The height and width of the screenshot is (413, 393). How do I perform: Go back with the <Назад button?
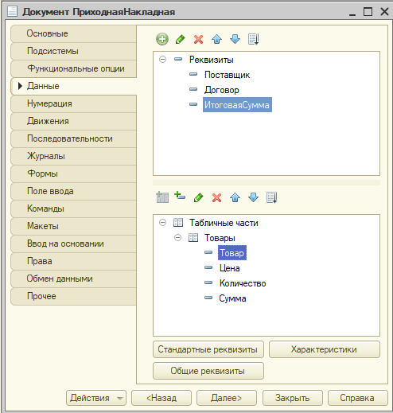click(x=161, y=398)
